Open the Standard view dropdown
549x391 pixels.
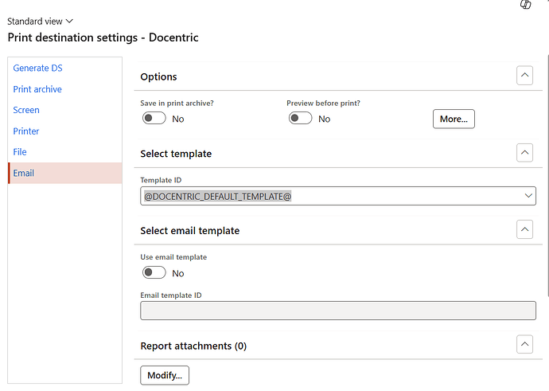click(x=41, y=22)
